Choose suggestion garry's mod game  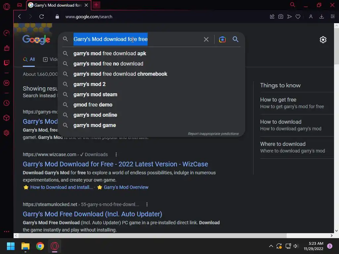(x=151, y=125)
